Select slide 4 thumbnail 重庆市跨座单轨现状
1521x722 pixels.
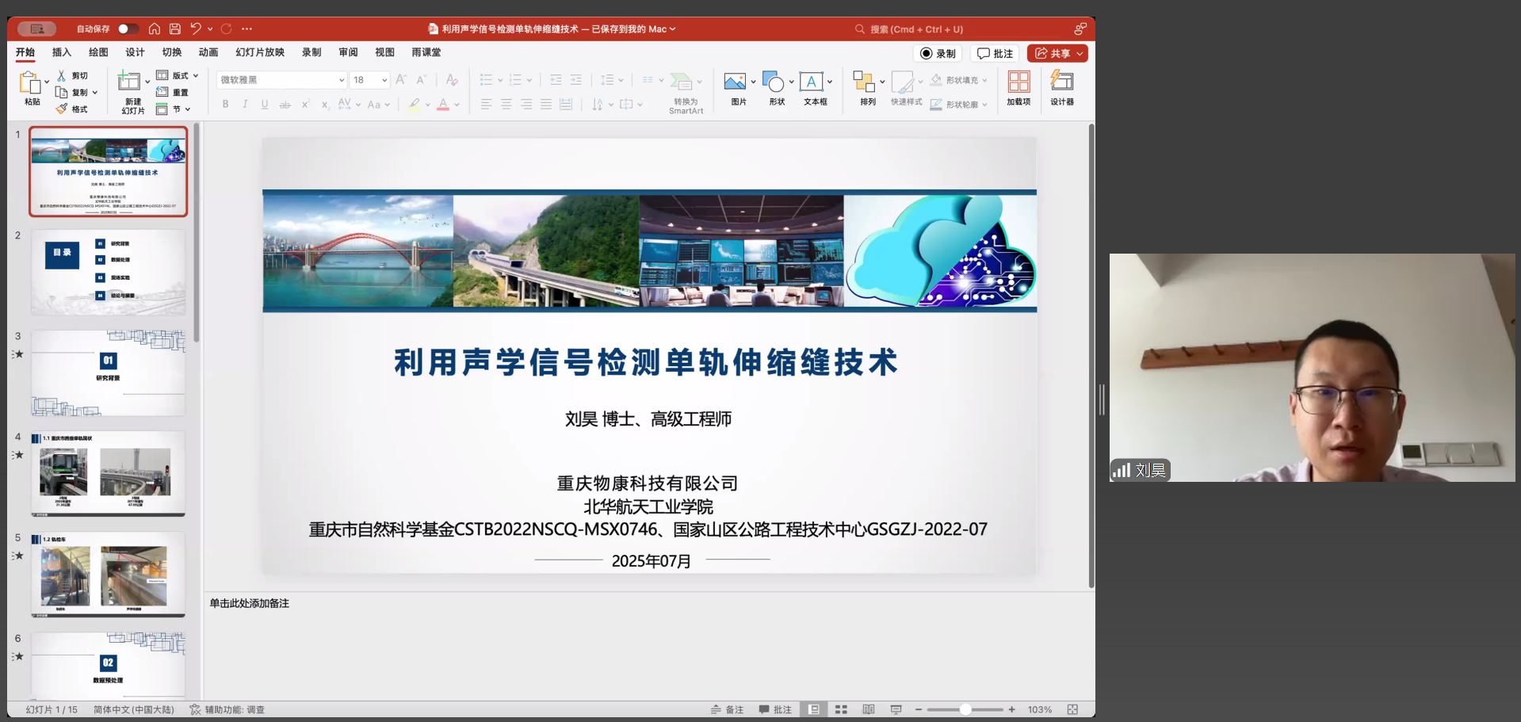coord(109,473)
